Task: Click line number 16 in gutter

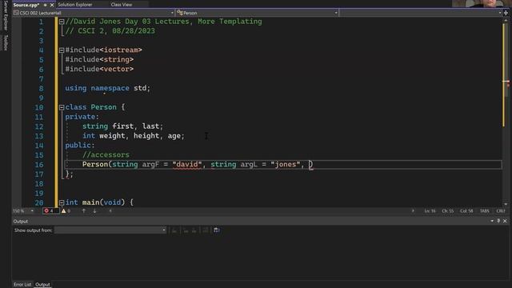Action: (39, 165)
